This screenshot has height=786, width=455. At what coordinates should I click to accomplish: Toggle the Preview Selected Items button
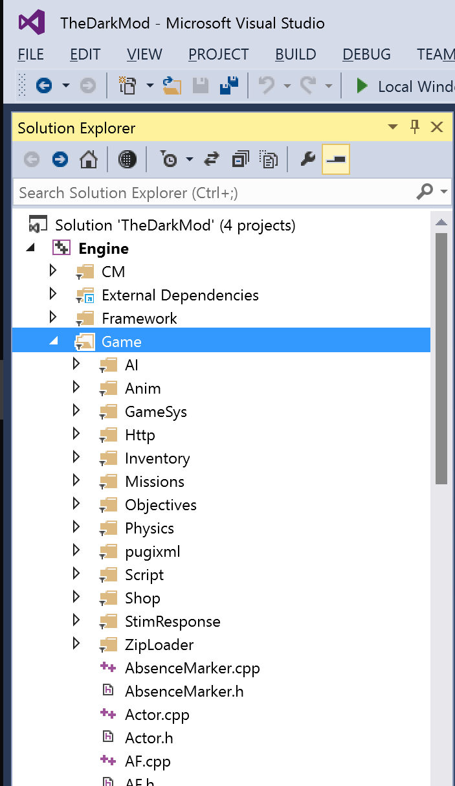[337, 160]
